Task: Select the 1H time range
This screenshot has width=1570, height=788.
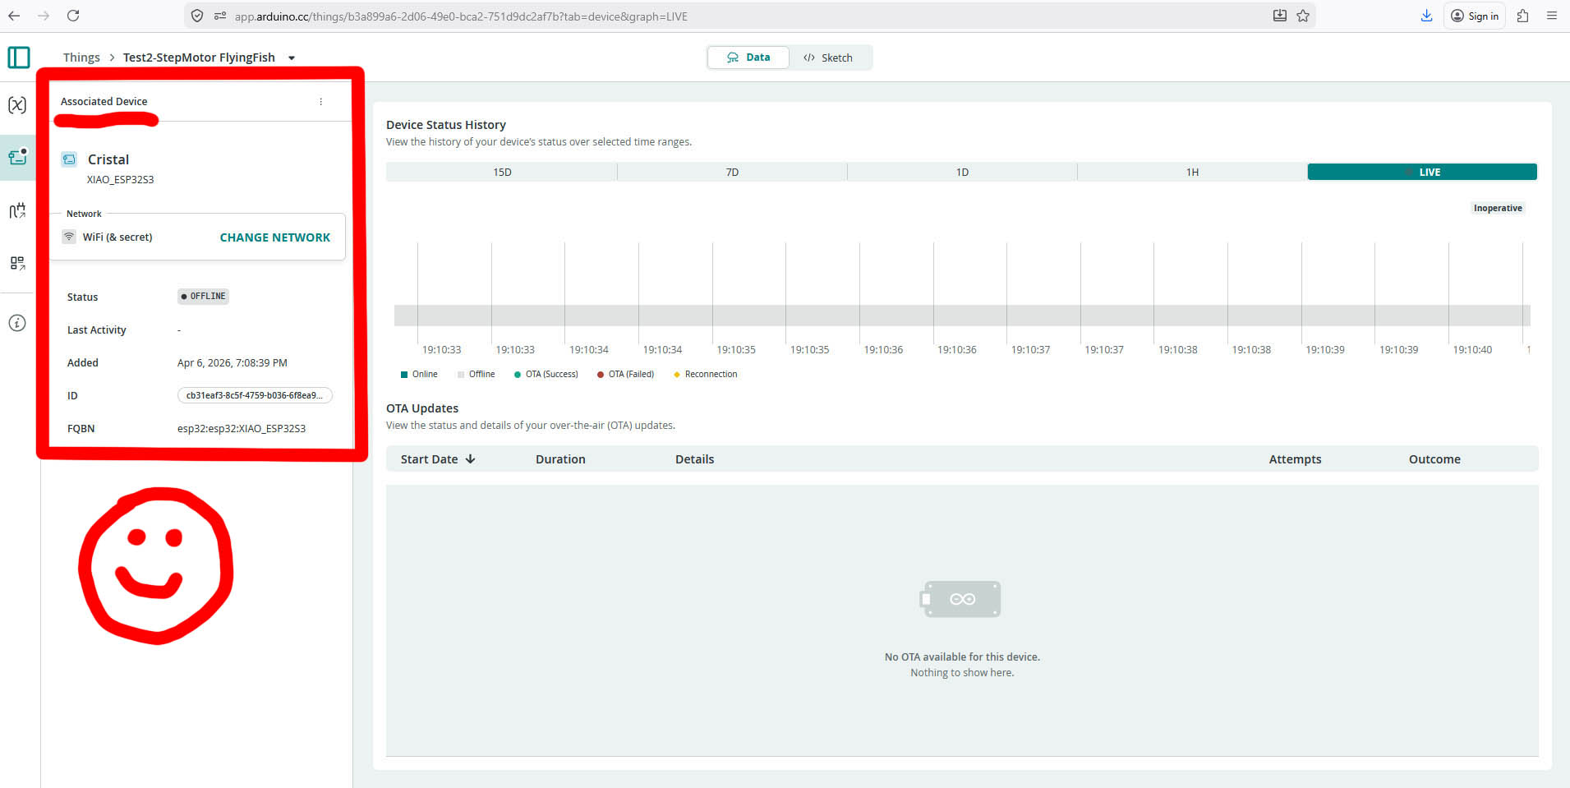Action: pyautogui.click(x=1192, y=172)
